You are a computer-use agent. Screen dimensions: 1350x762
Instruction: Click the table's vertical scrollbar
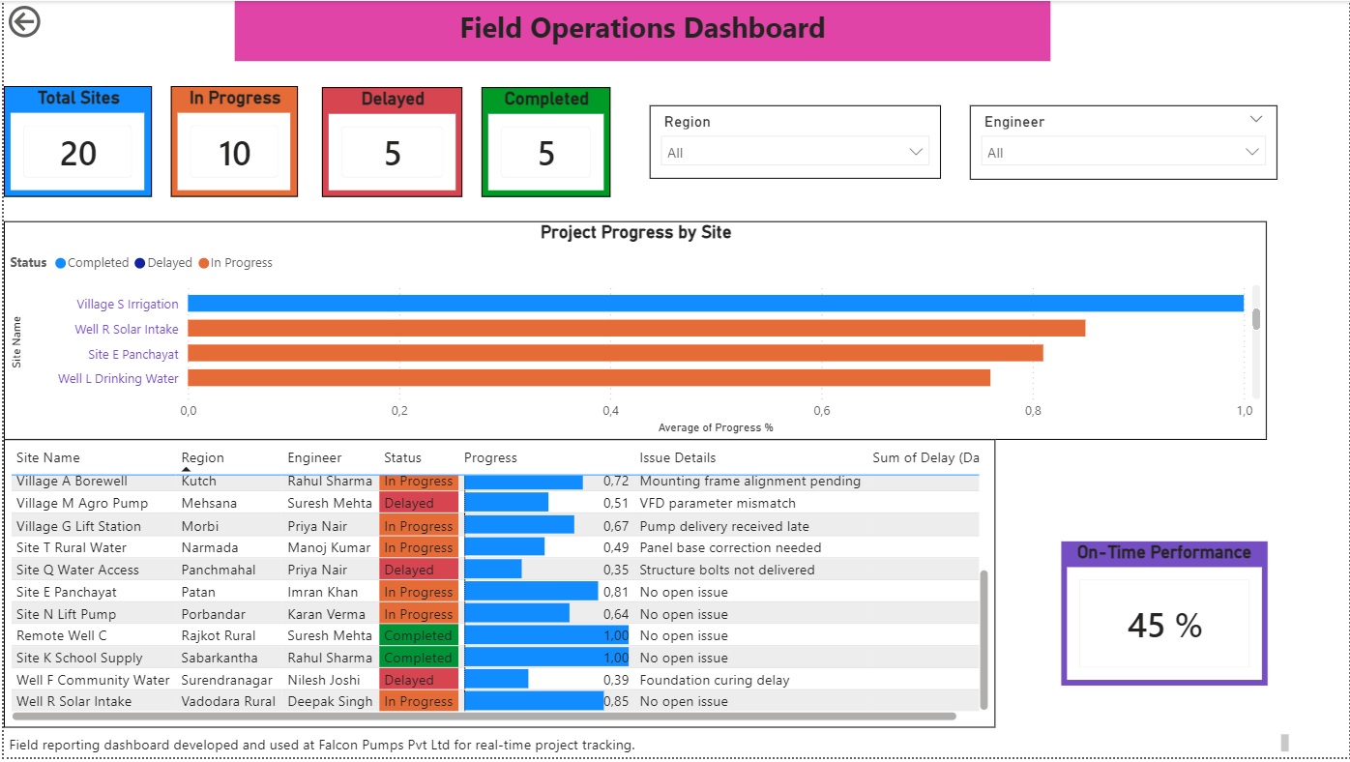click(x=984, y=639)
